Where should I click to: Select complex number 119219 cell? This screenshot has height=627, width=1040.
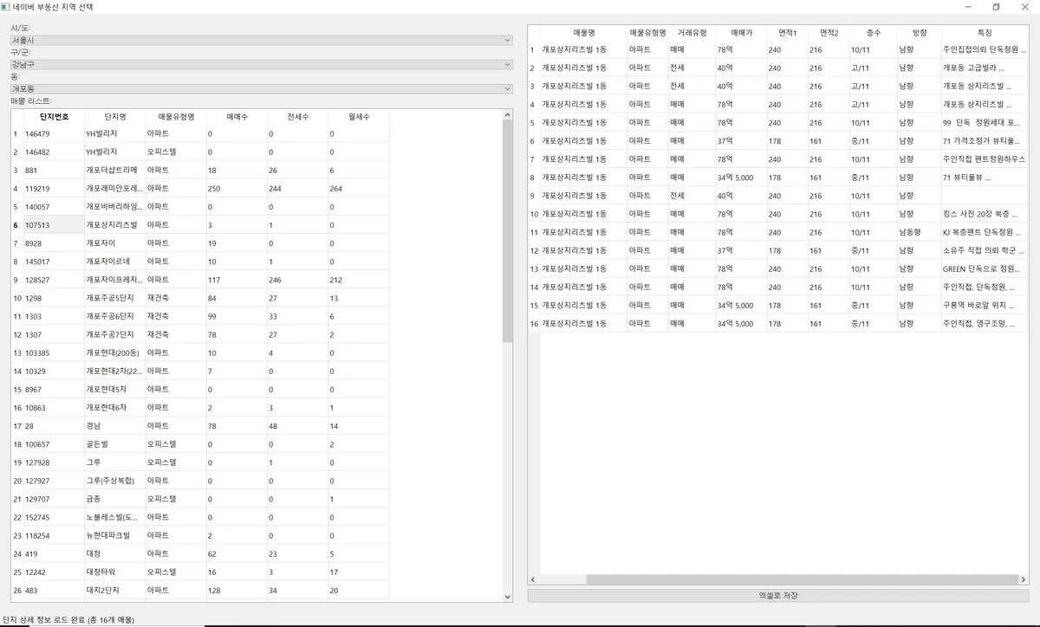55,189
